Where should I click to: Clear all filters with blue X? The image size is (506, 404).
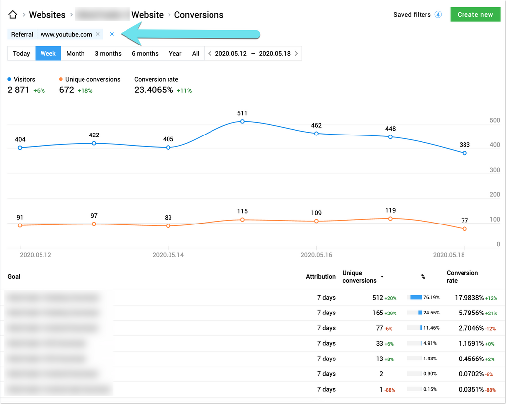click(x=112, y=34)
